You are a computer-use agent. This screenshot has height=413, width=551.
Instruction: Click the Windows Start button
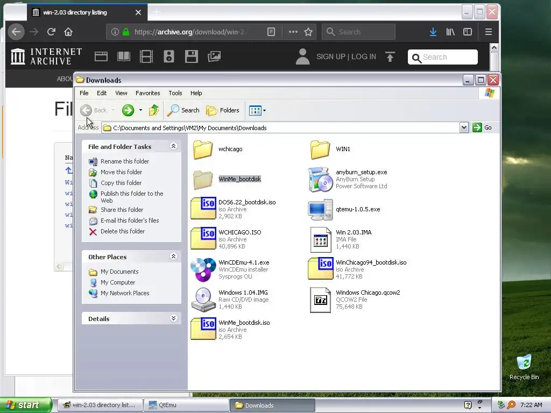25,405
